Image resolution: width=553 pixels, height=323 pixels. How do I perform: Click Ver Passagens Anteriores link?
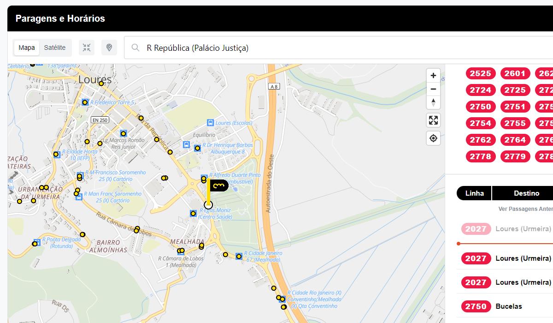[x=525, y=209]
